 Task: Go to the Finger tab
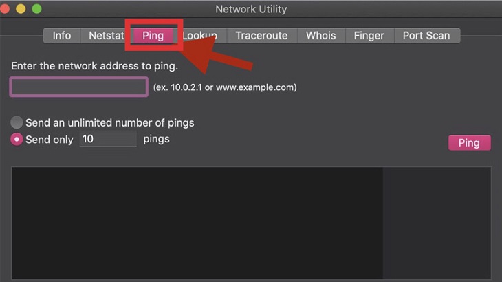click(x=369, y=36)
